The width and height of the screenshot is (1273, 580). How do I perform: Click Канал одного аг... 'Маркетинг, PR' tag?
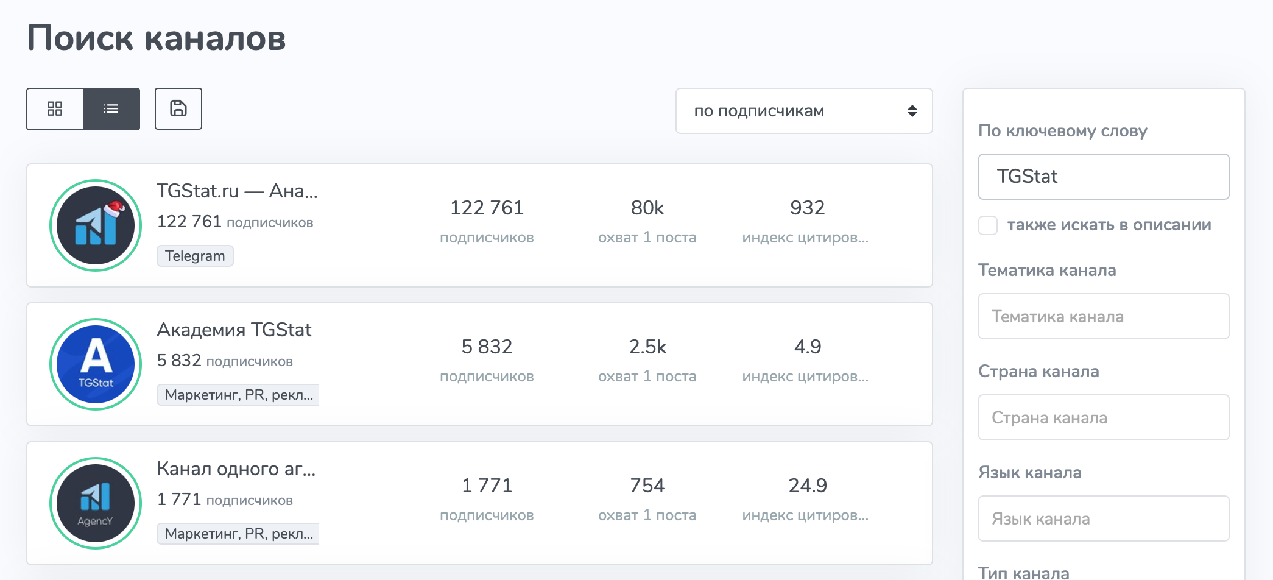(x=238, y=534)
